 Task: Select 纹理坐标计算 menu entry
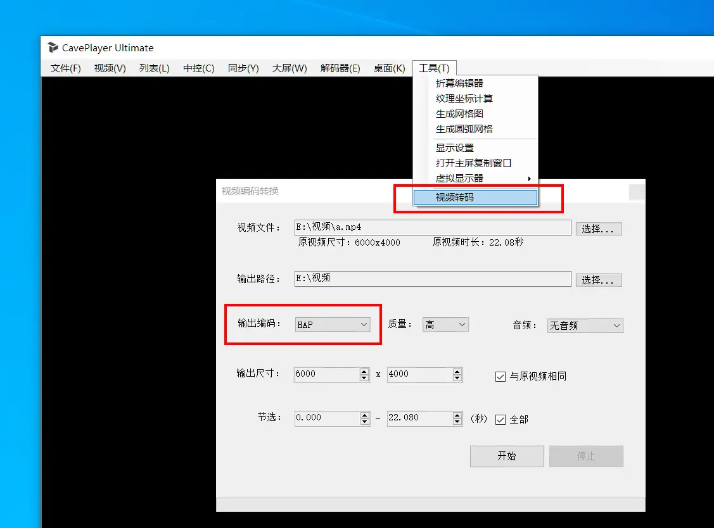[x=475, y=98]
